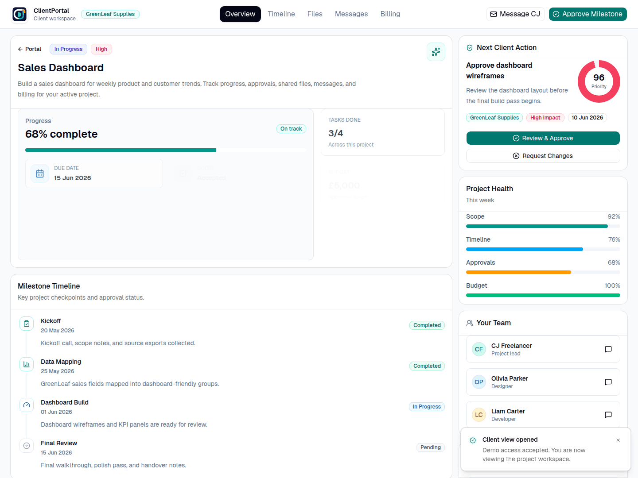Click the Data Mapping chart icon
The width and height of the screenshot is (638, 478).
[27, 364]
